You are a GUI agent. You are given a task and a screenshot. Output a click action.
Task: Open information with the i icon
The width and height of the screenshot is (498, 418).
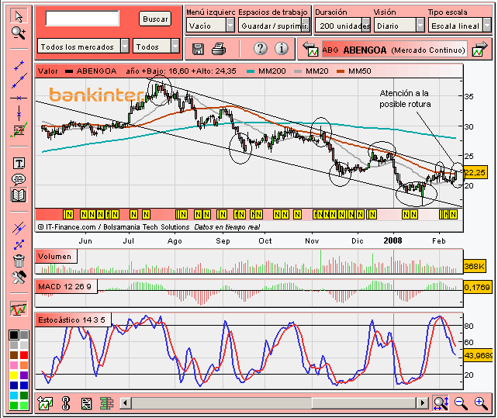point(282,49)
